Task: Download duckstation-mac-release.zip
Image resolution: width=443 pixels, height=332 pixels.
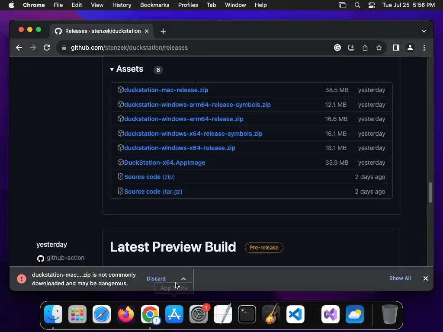Action: coord(166,90)
